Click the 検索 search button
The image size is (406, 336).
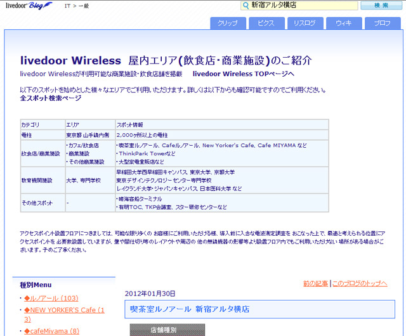[381, 6]
